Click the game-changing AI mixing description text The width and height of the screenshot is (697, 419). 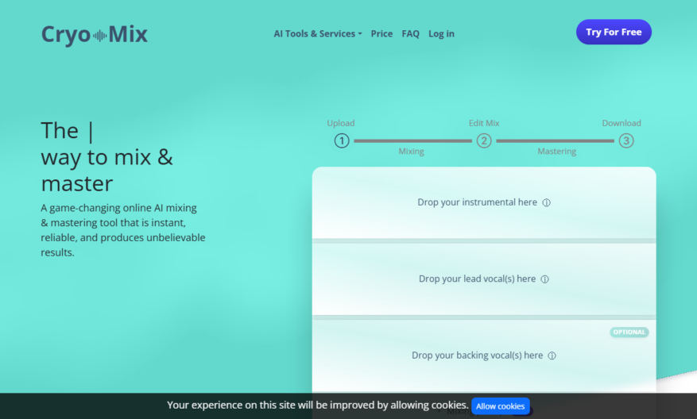pos(123,230)
